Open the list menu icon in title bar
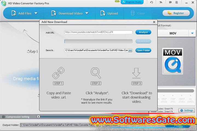This screenshot has height=131, width=197. (177, 2)
